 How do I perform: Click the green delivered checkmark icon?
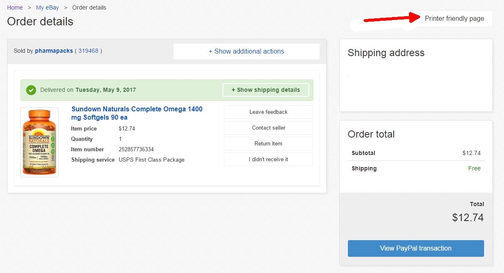pyautogui.click(x=31, y=90)
